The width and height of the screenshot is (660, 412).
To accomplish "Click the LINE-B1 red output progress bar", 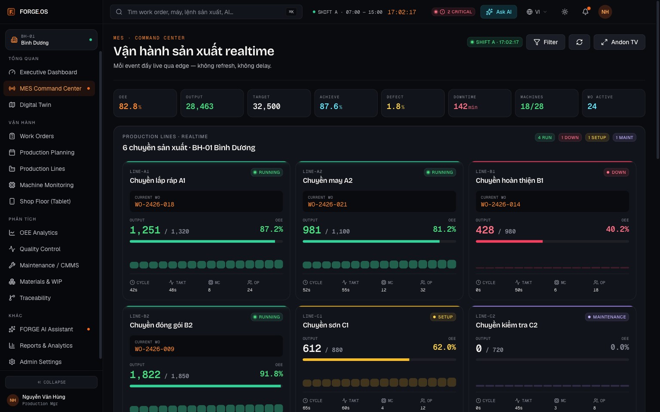I will 552,242.
